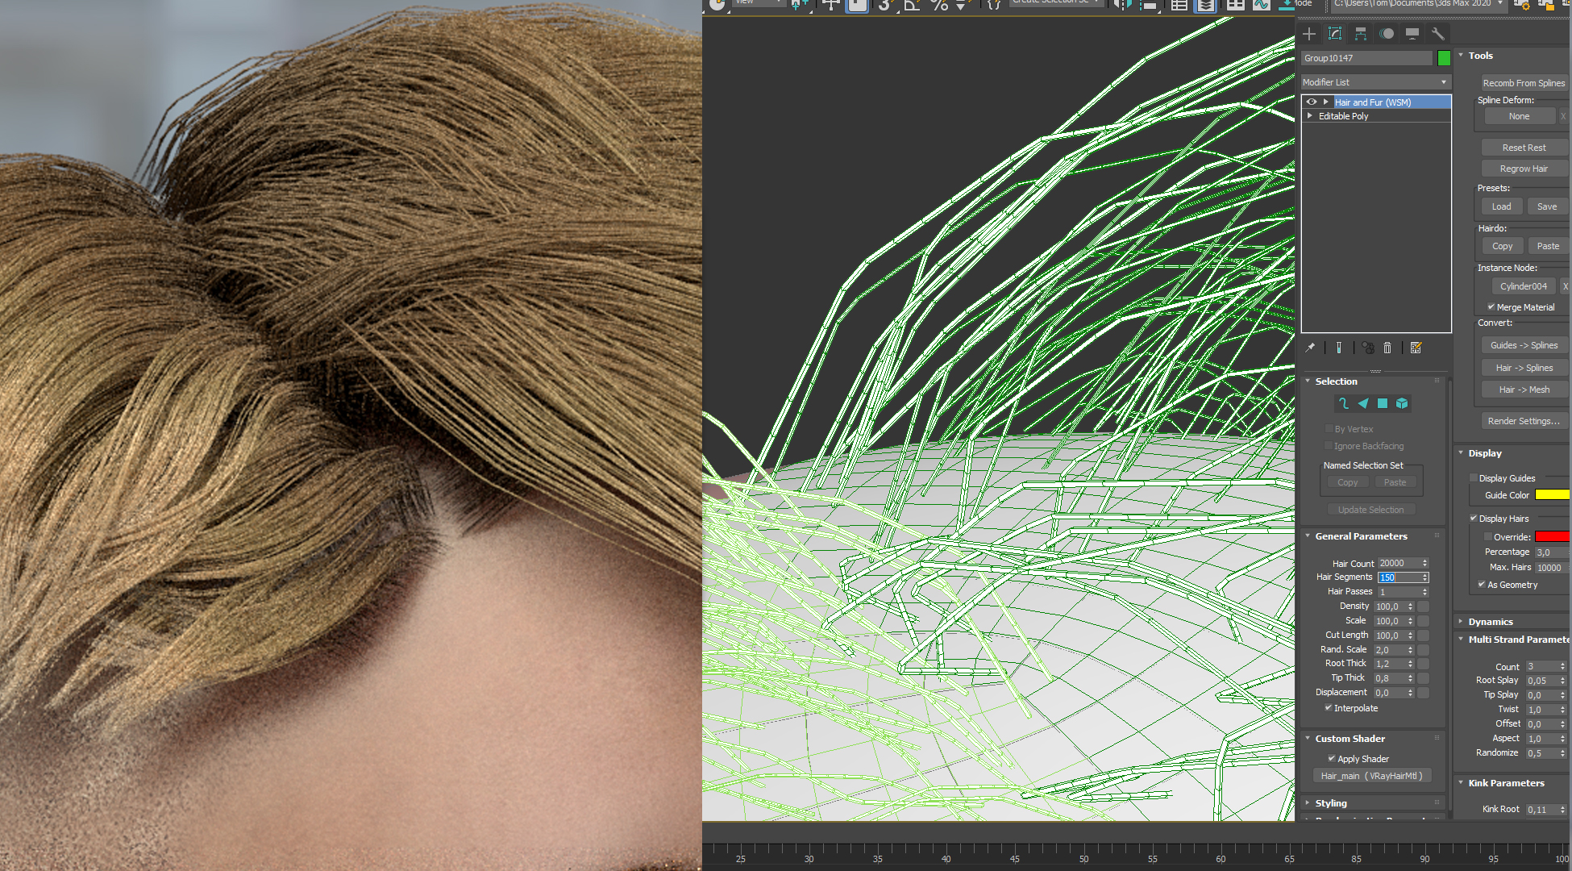Toggle the Display Hairs checkbox
The image size is (1572, 871).
pyautogui.click(x=1474, y=519)
